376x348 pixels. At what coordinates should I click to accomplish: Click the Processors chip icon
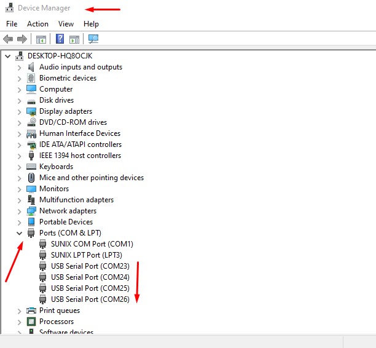tap(31, 322)
